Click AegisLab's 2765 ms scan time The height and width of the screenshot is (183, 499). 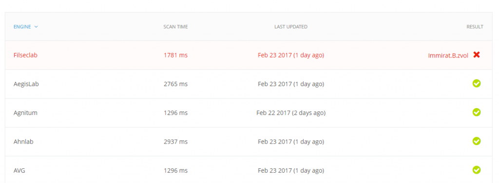tap(175, 84)
